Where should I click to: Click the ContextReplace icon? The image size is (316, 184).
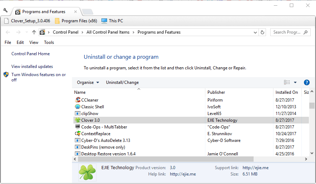click(x=78, y=133)
